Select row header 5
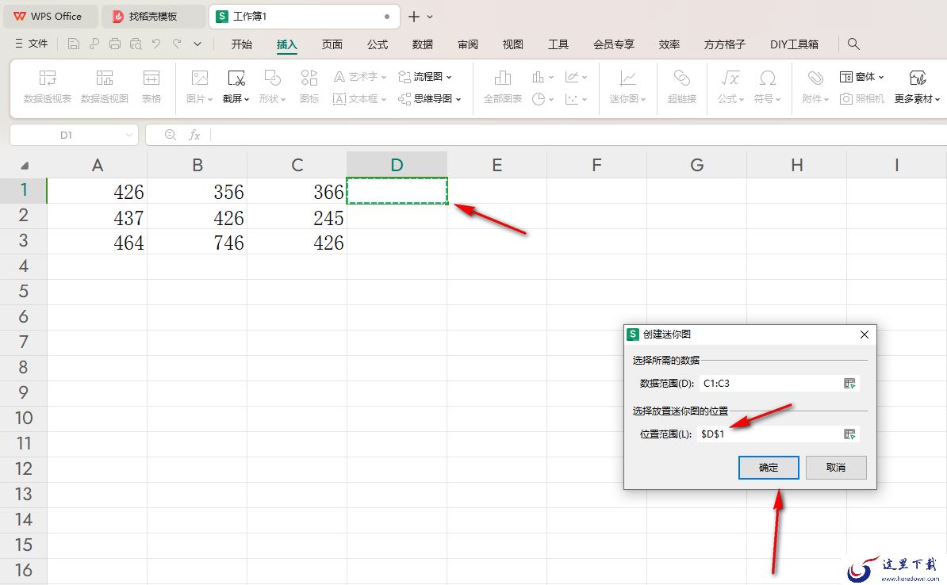The width and height of the screenshot is (947, 585). click(24, 292)
